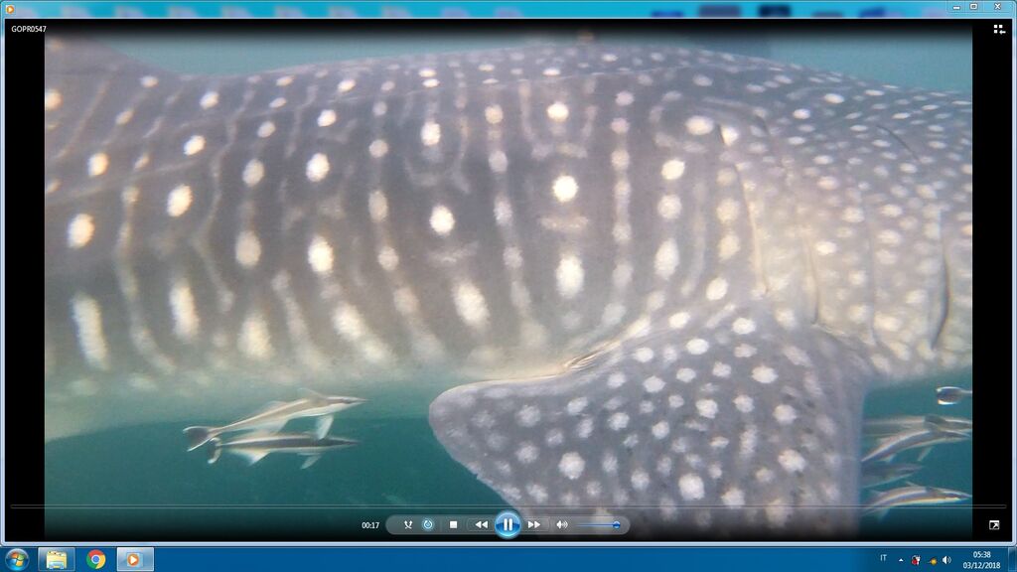Toggle shuffle mode in the player

pyautogui.click(x=408, y=524)
